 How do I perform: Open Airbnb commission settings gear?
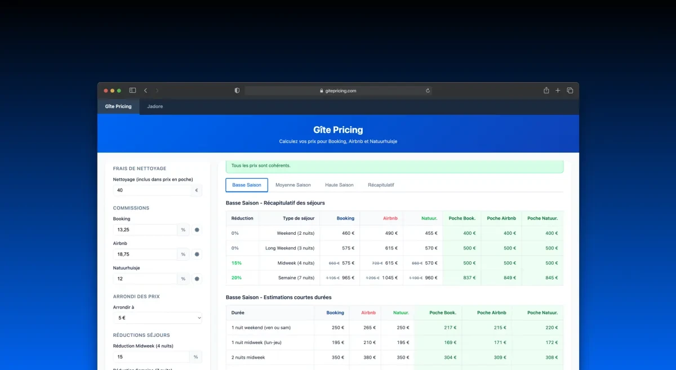click(197, 254)
